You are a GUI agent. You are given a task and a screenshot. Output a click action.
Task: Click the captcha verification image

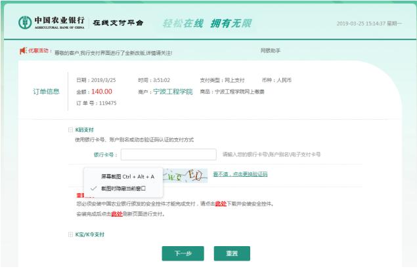[185, 175]
